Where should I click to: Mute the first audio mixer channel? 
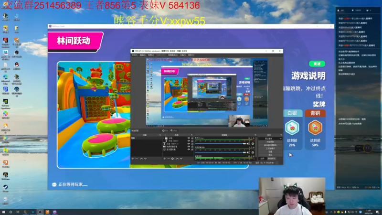click(248, 144)
